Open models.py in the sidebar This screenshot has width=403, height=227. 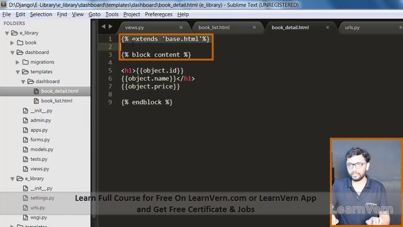(42, 149)
